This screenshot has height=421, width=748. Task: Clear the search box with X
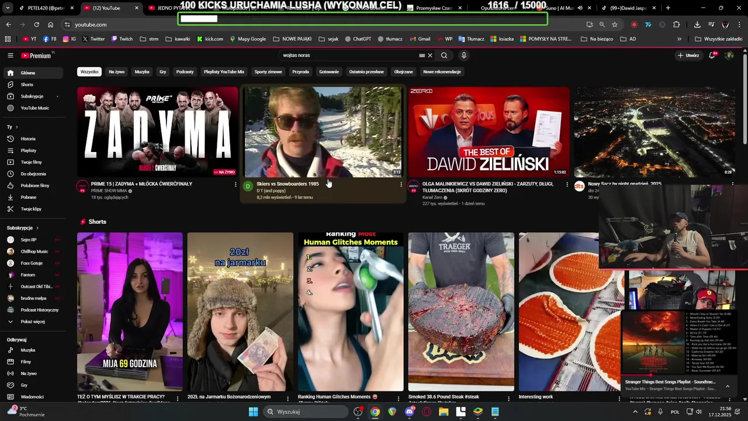(x=430, y=56)
